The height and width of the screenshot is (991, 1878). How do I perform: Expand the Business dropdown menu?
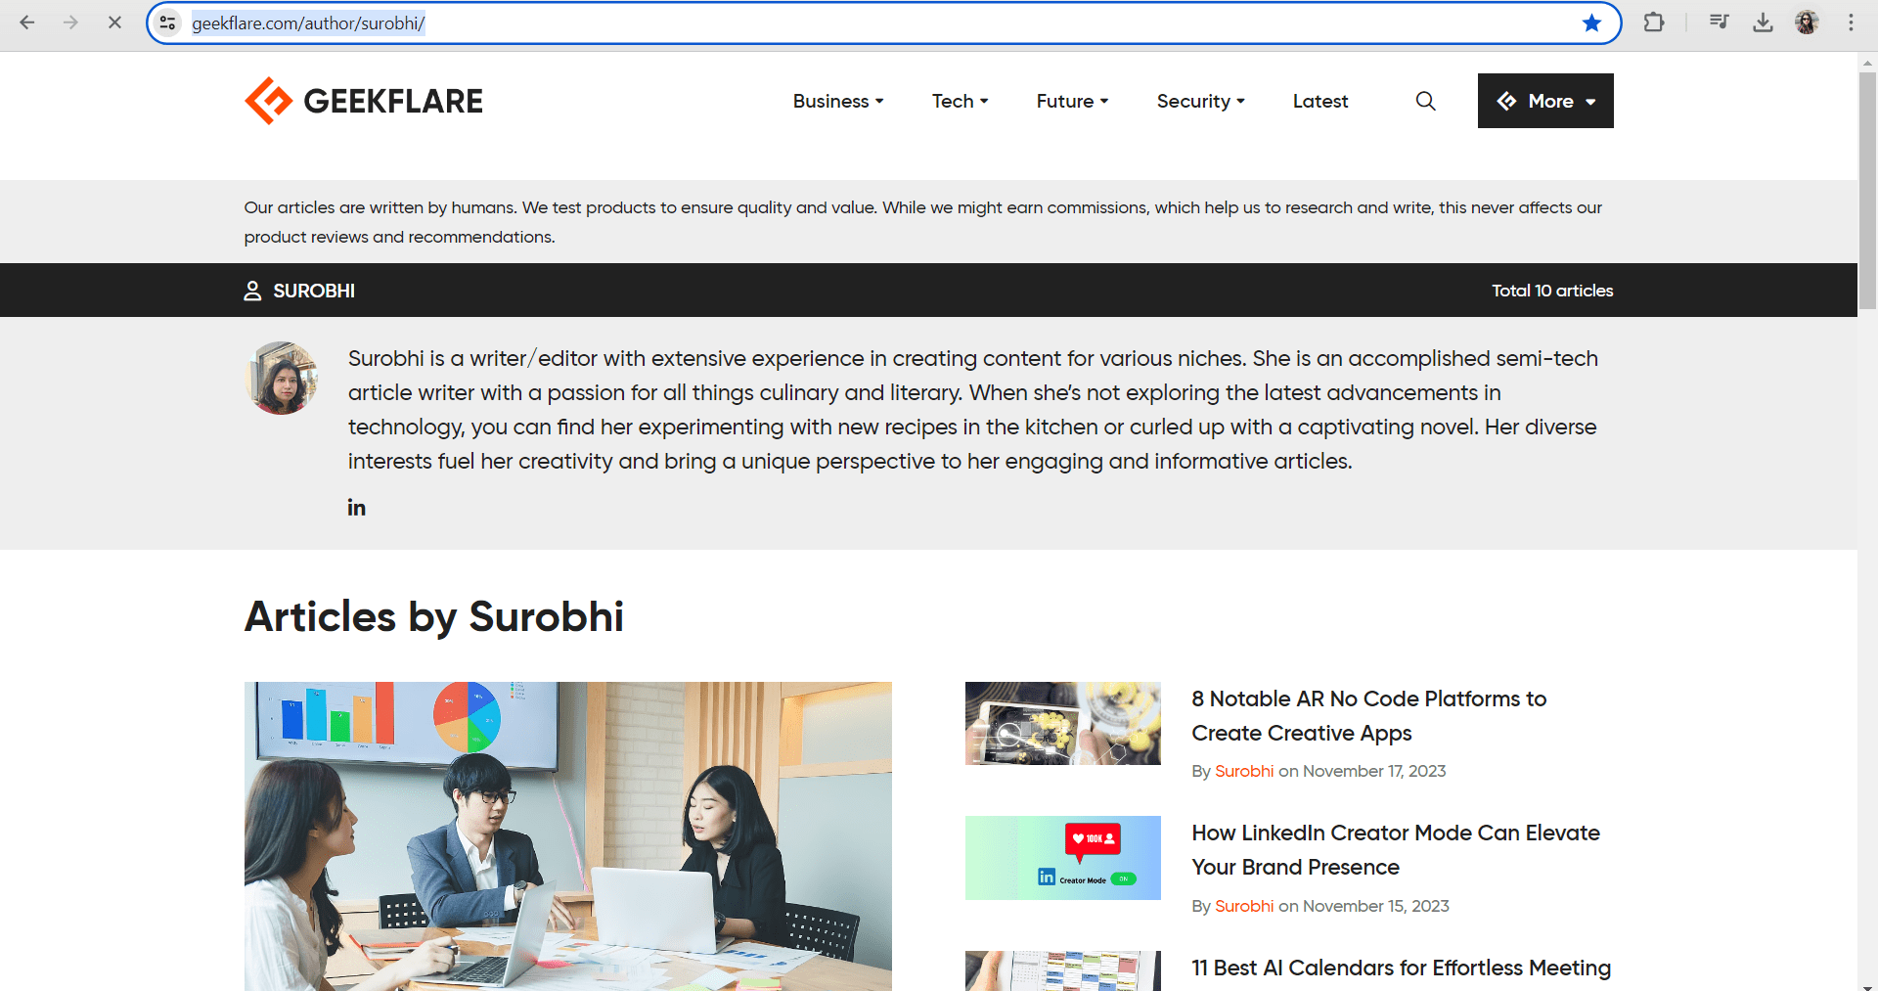(x=838, y=101)
